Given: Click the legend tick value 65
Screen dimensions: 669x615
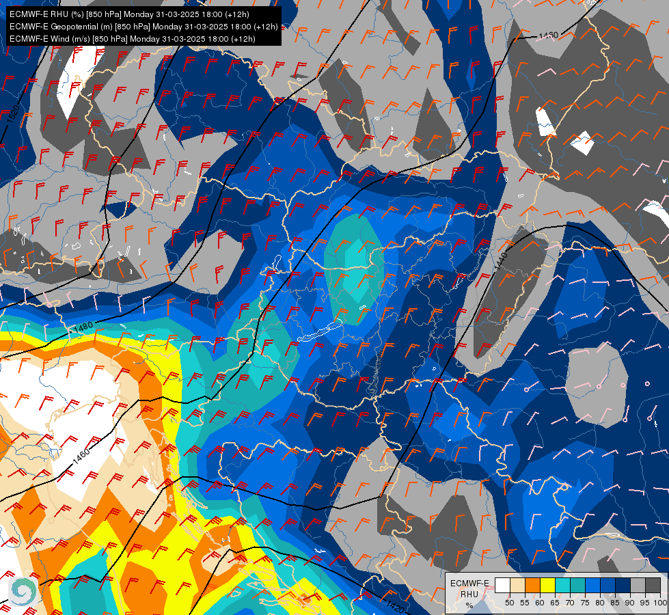Looking at the screenshot, I should coord(555,603).
